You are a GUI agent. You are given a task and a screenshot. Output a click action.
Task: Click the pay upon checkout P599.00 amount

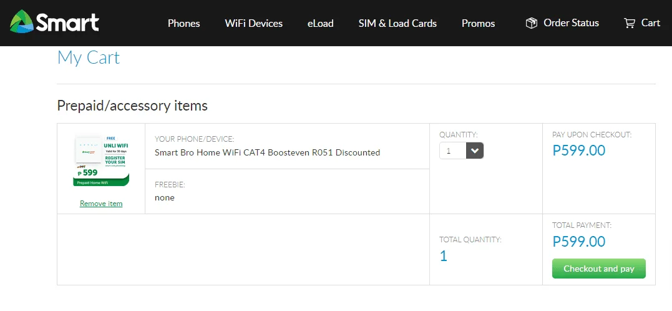click(579, 151)
